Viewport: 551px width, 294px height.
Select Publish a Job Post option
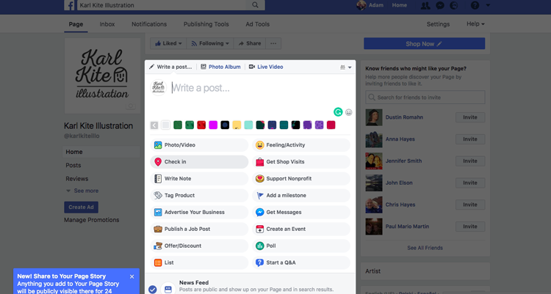click(199, 229)
